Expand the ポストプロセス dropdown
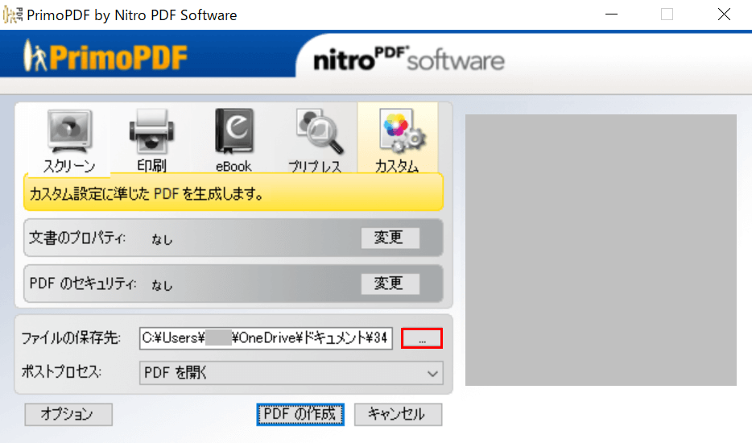The width and height of the screenshot is (752, 443). coord(291,373)
